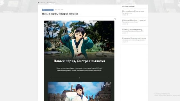Click the share icon under the article title

[x=115, y=19]
